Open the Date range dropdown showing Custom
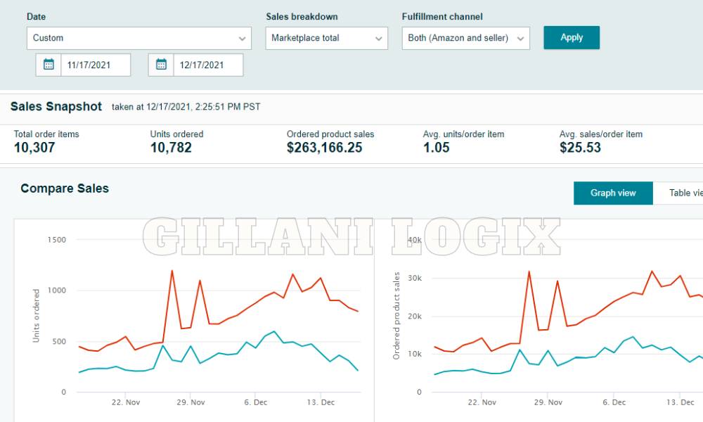Image resolution: width=703 pixels, height=422 pixels. pyautogui.click(x=138, y=38)
